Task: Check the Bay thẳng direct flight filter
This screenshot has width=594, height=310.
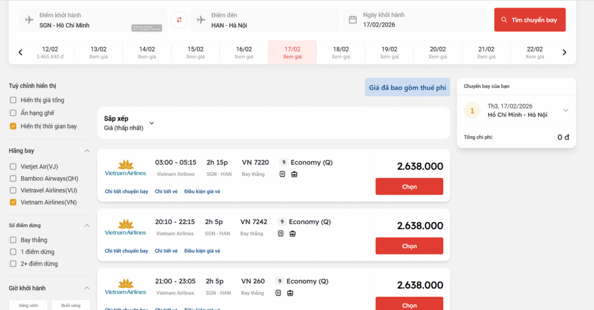Action: pos(13,240)
